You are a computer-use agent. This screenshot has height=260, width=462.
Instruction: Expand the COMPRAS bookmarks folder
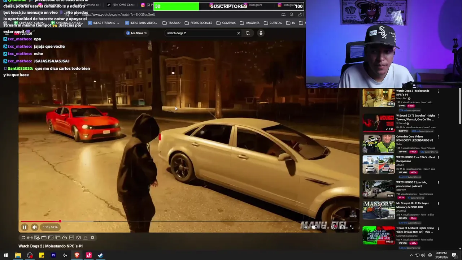coord(226,23)
